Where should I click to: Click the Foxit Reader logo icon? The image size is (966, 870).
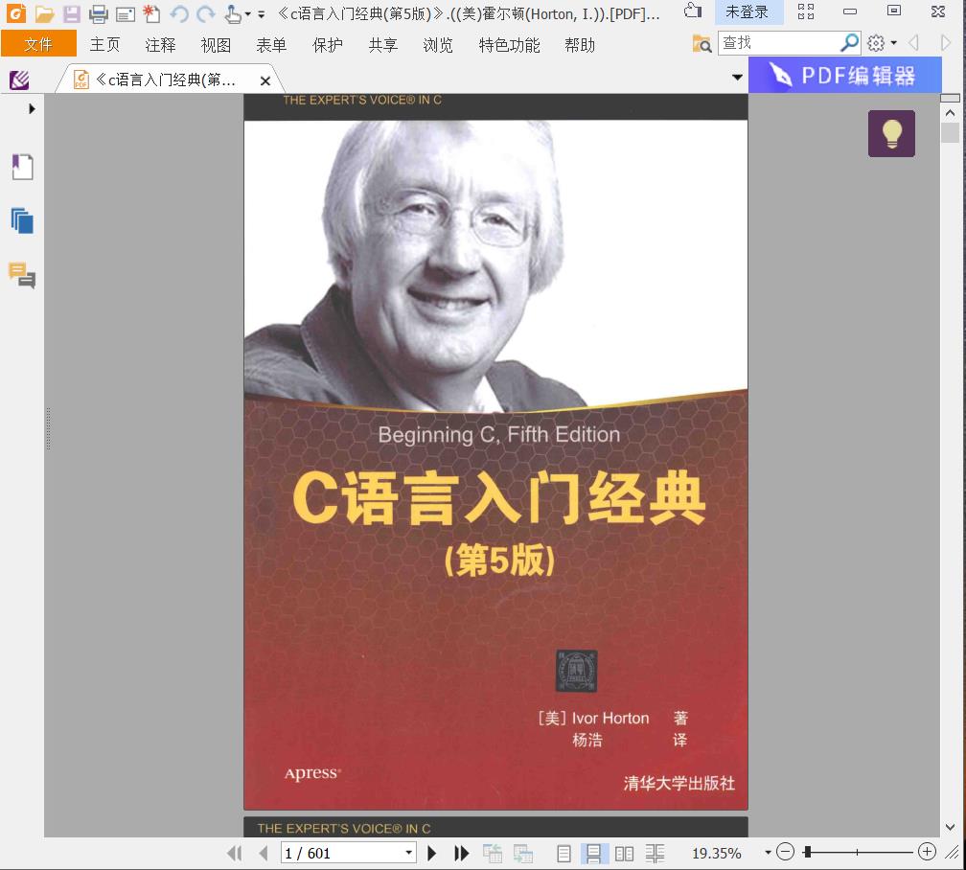[16, 12]
